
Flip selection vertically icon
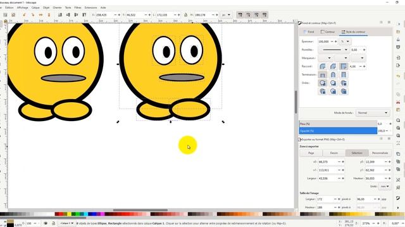49,15
